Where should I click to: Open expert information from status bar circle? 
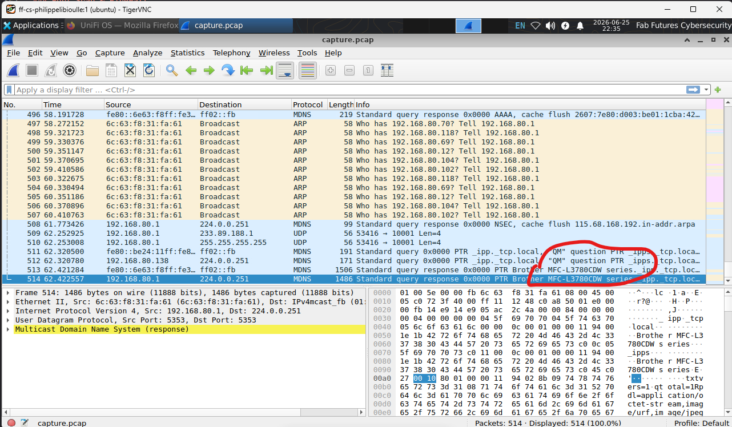11,422
